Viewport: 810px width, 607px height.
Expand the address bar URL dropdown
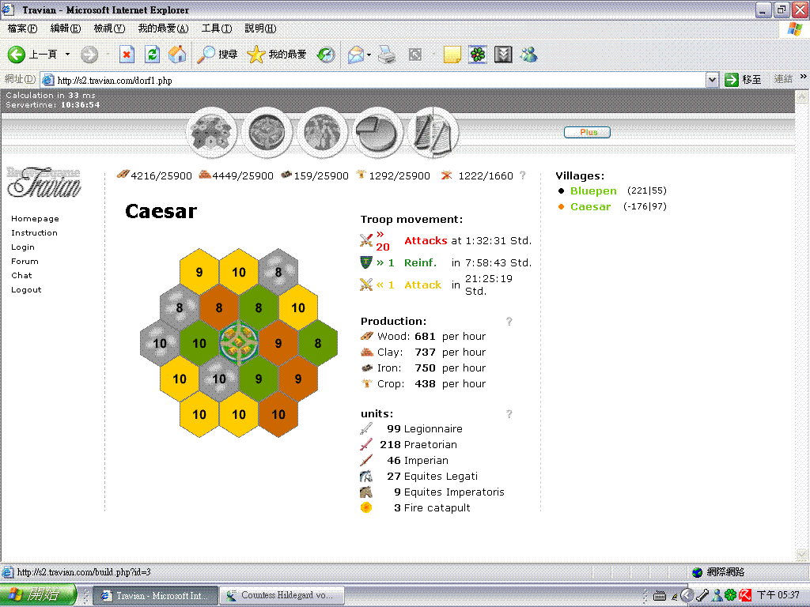click(x=712, y=80)
